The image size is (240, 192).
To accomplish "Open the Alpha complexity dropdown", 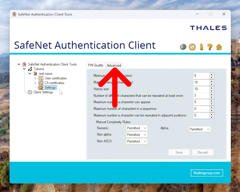I will point(200,129).
